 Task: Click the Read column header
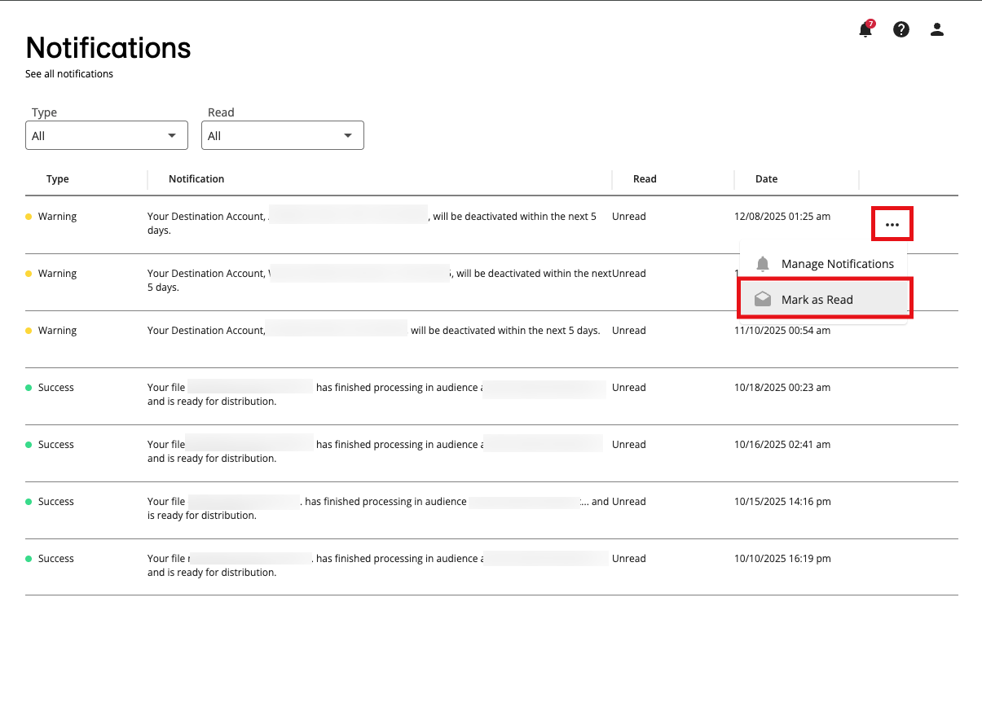pos(645,179)
